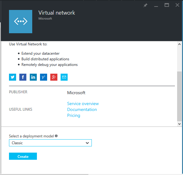
Task: Click the 'Use Virtual Network to:' text
Action: point(28,44)
